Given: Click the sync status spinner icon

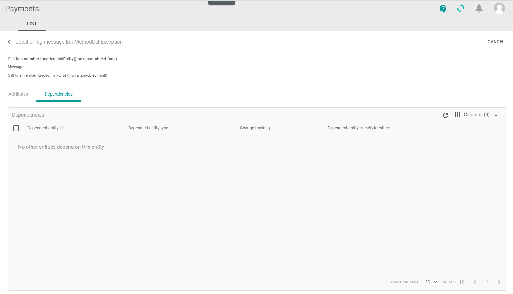Looking at the screenshot, I should click(x=461, y=9).
